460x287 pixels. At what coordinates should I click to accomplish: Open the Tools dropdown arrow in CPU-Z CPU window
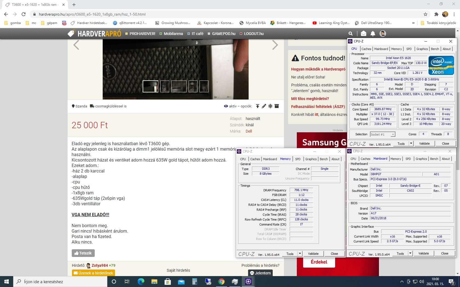pos(411,143)
